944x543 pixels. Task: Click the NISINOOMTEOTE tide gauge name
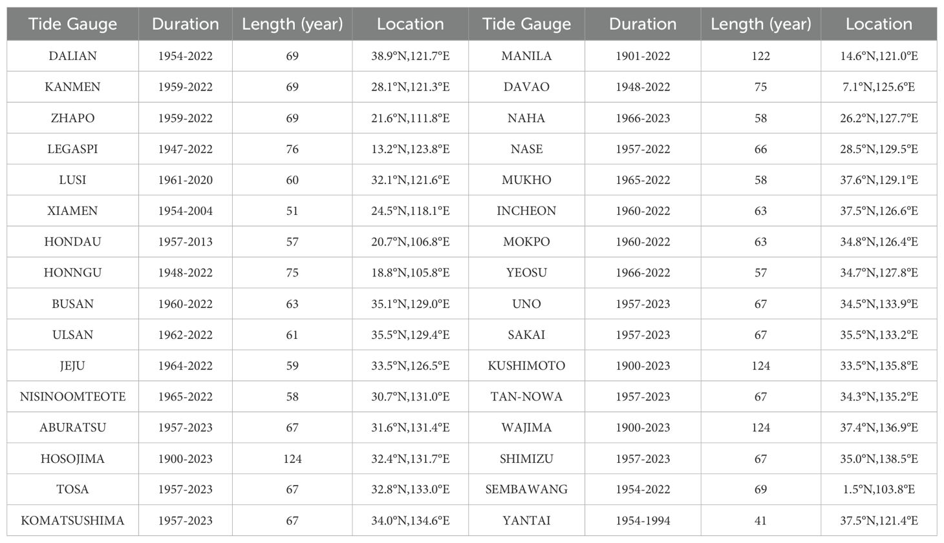pyautogui.click(x=72, y=397)
